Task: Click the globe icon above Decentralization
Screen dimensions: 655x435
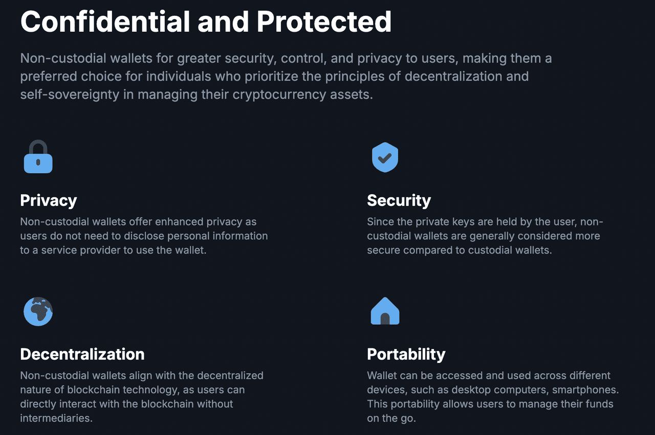Action: point(38,311)
